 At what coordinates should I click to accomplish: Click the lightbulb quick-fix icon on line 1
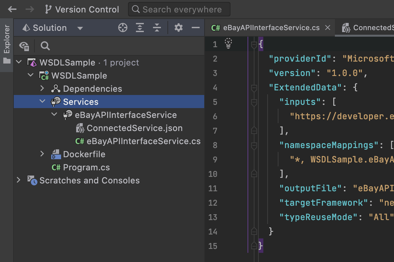pyautogui.click(x=228, y=43)
